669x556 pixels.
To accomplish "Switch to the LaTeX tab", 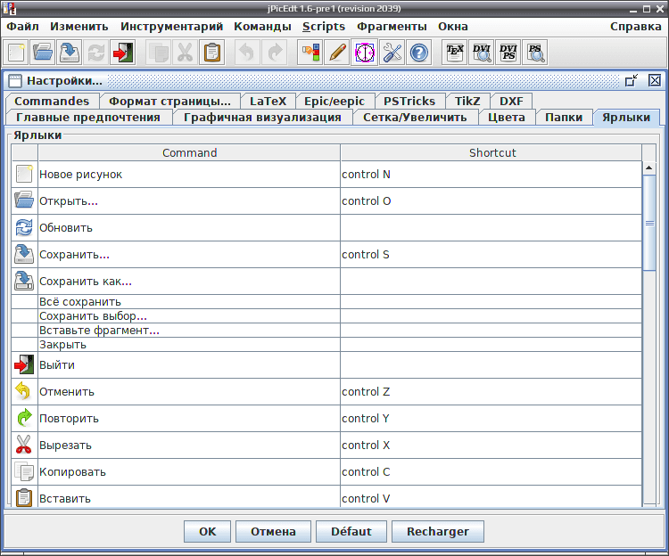I will 268,101.
